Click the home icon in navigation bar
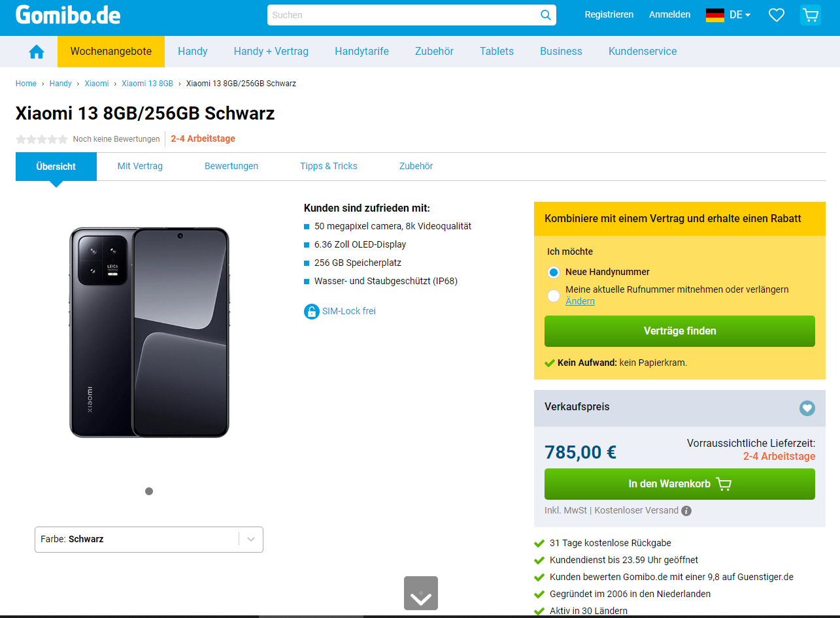The image size is (840, 618). tap(37, 52)
